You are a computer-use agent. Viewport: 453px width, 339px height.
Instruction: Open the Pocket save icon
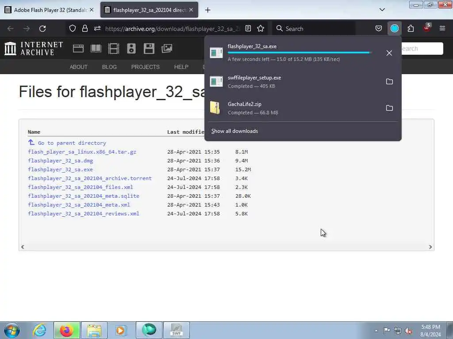(379, 29)
